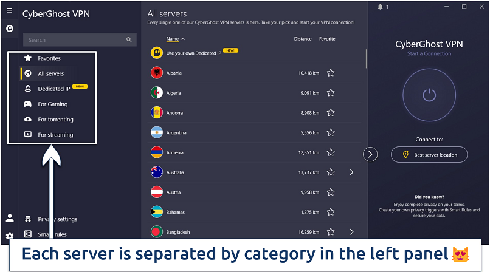Open Best server location selector

429,155
